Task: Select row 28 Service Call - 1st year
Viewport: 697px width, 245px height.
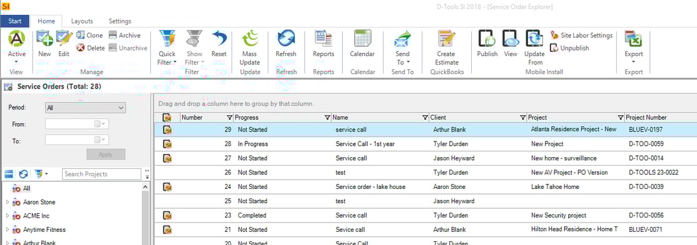Action: pos(425,144)
